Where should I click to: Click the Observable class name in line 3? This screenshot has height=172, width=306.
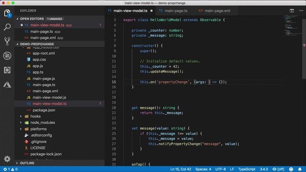[210, 20]
